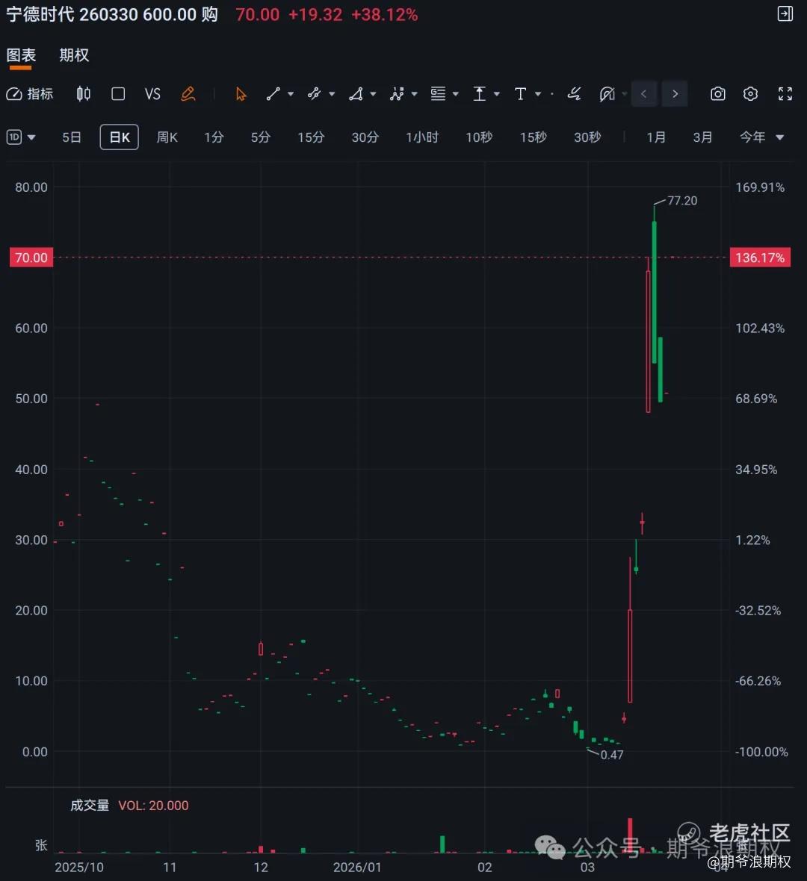The width and height of the screenshot is (807, 881).
Task: Click the option title 宁德时代 260330 600.00 购
Action: (112, 14)
